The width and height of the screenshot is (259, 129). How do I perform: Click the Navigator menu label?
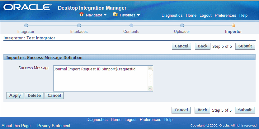(94, 15)
